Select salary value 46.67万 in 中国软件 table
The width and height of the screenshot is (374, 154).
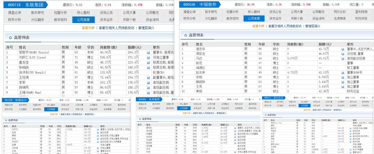[x=324, y=54]
